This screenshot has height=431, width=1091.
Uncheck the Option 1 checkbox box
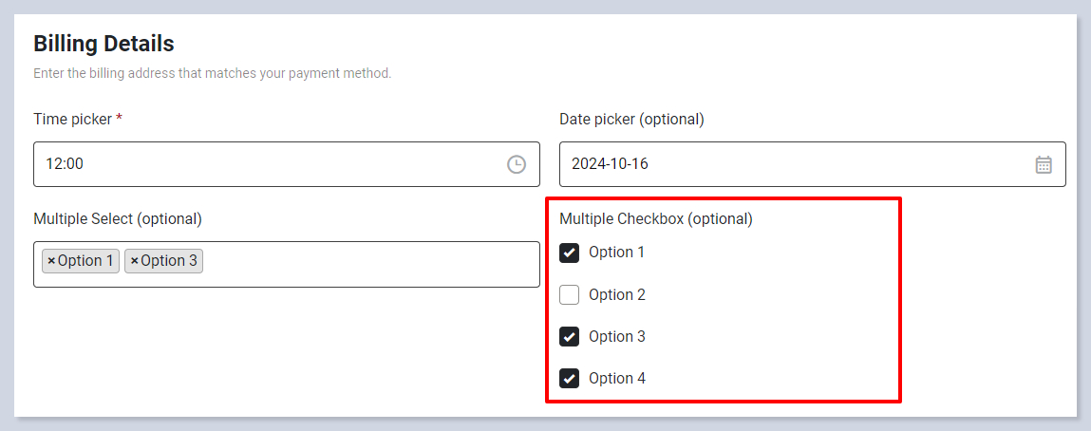[570, 253]
